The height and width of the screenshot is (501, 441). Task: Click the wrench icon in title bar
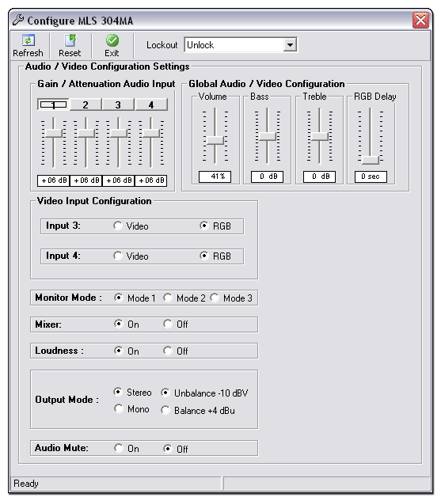pos(18,20)
